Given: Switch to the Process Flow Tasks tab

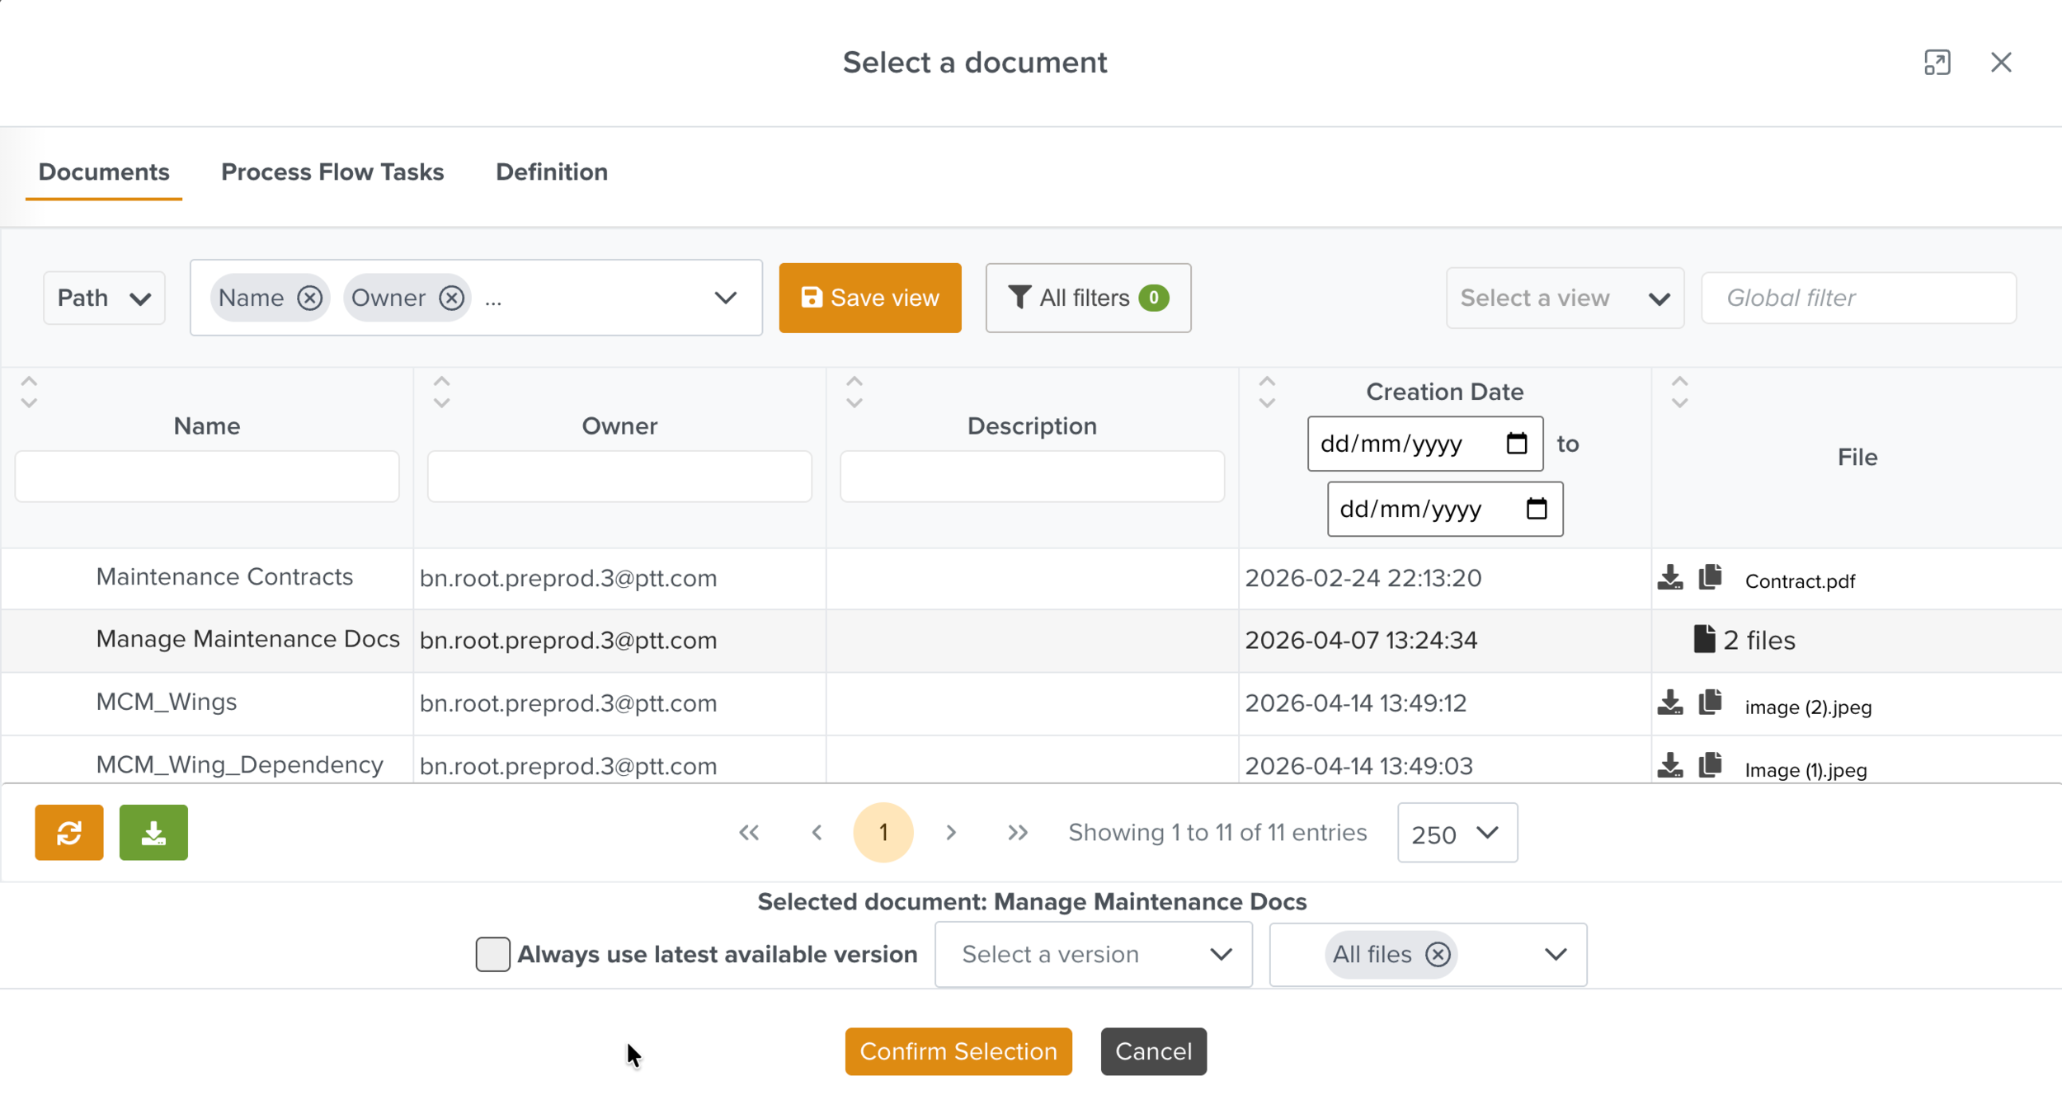Looking at the screenshot, I should [x=332, y=172].
